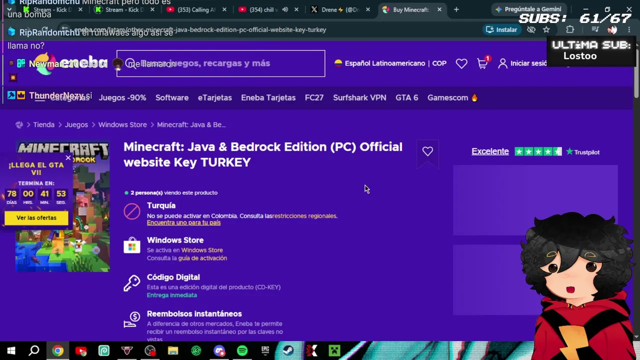This screenshot has height=360, width=640.
Task: Click Chrome icon in the taskbar
Action: (58, 350)
